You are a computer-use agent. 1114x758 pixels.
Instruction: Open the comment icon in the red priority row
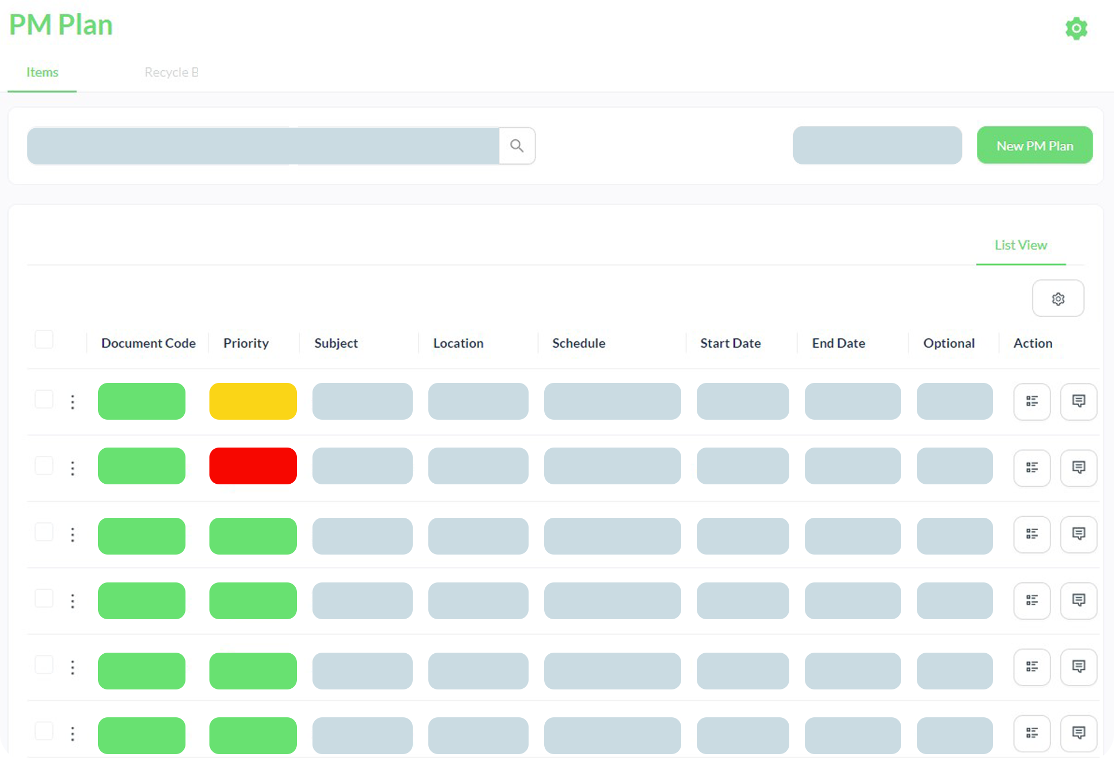(1078, 468)
